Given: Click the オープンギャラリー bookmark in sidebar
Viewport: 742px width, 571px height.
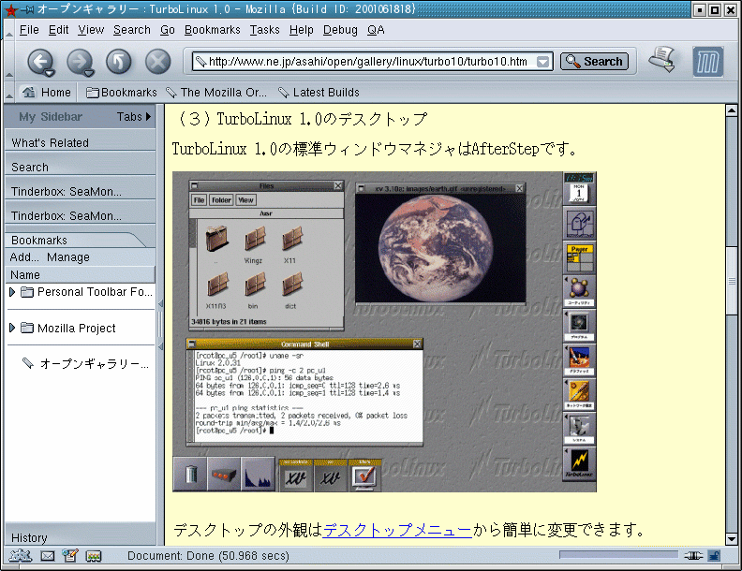Looking at the screenshot, I should coord(85,363).
